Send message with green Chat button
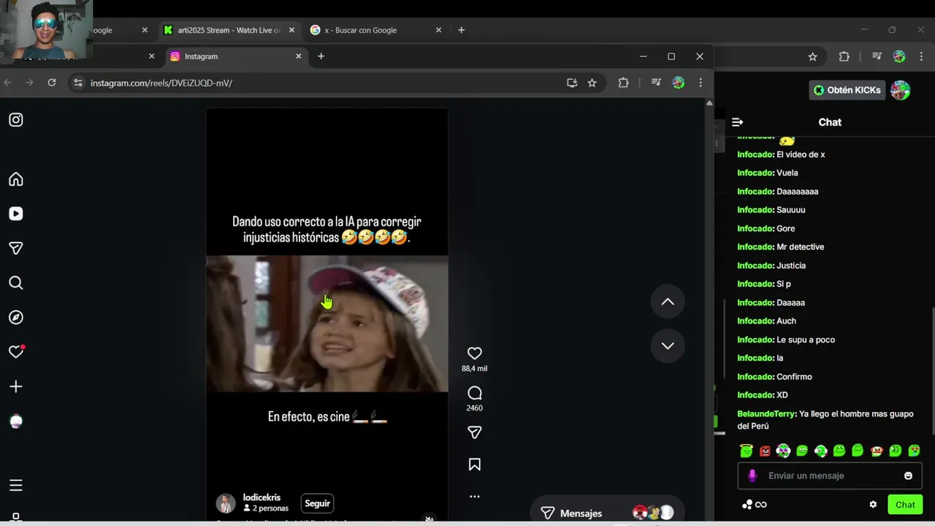The image size is (935, 526). pos(905,505)
